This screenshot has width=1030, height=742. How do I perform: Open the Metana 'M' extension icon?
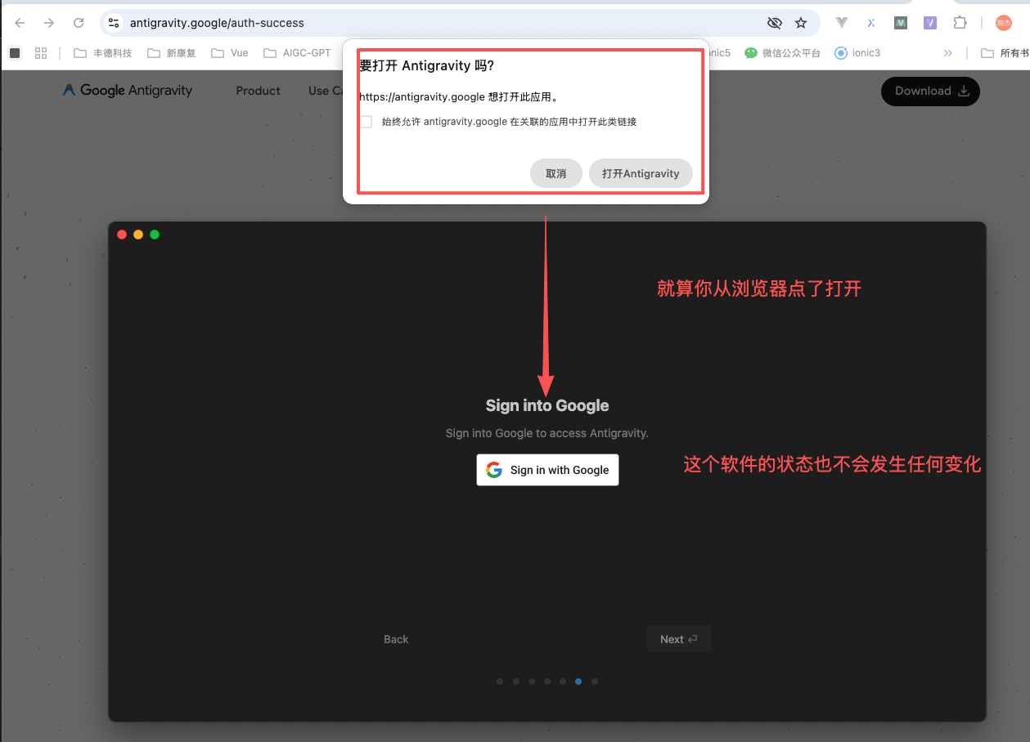coord(900,23)
